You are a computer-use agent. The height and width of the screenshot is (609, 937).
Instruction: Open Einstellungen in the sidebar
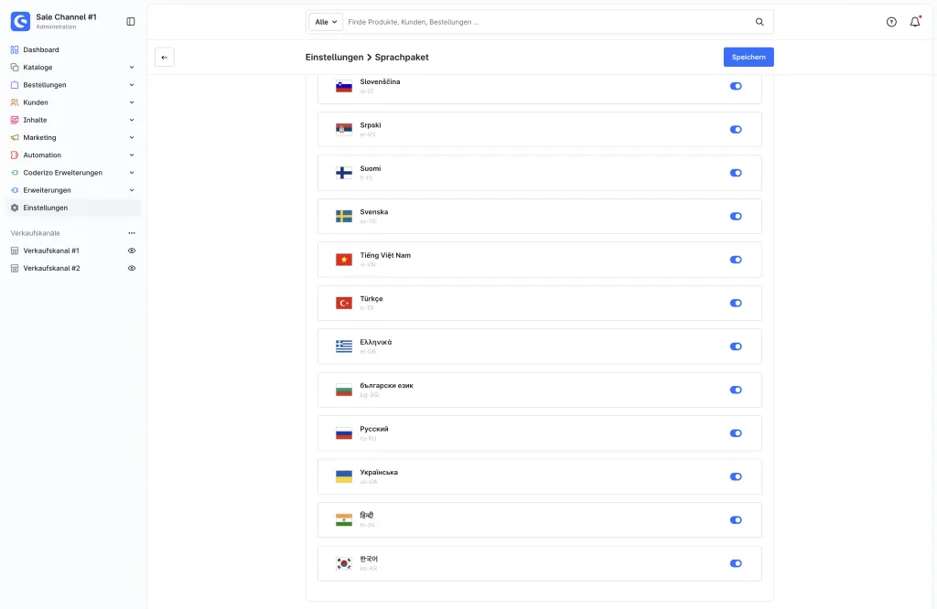[x=46, y=208]
